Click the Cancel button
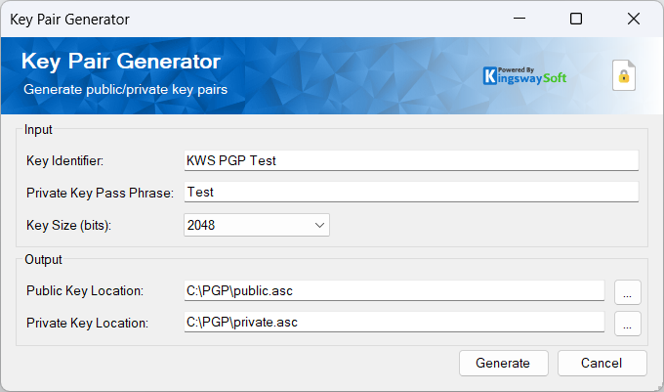The image size is (664, 392). pyautogui.click(x=602, y=364)
